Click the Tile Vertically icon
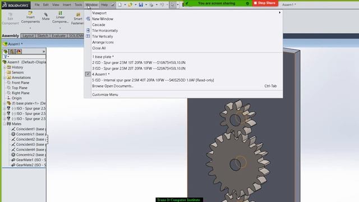Viewport: 359px width, 202px height. pos(88,36)
